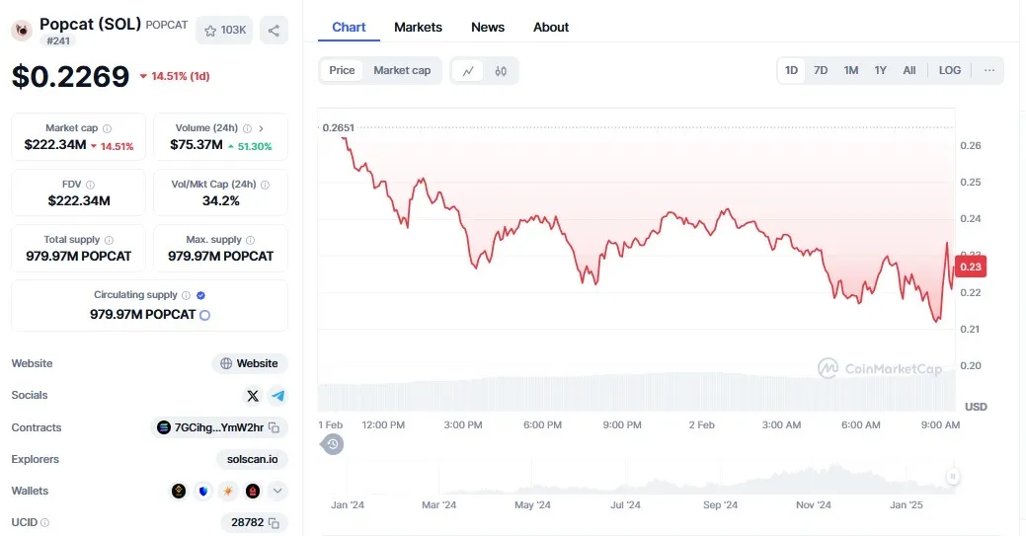1026x536 pixels.
Task: Switch to the Markets tab
Action: coord(418,28)
